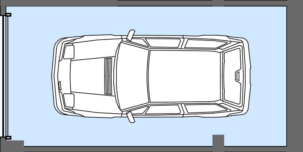Click the upper headlight of the car
Image resolution: width=303 pixels, height=152 pixels.
(x=69, y=52)
